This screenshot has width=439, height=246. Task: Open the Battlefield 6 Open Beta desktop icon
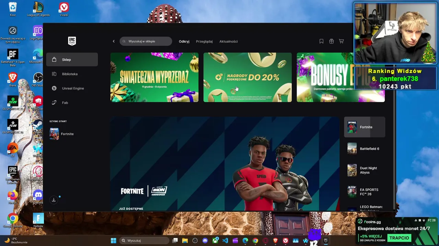tap(13, 57)
